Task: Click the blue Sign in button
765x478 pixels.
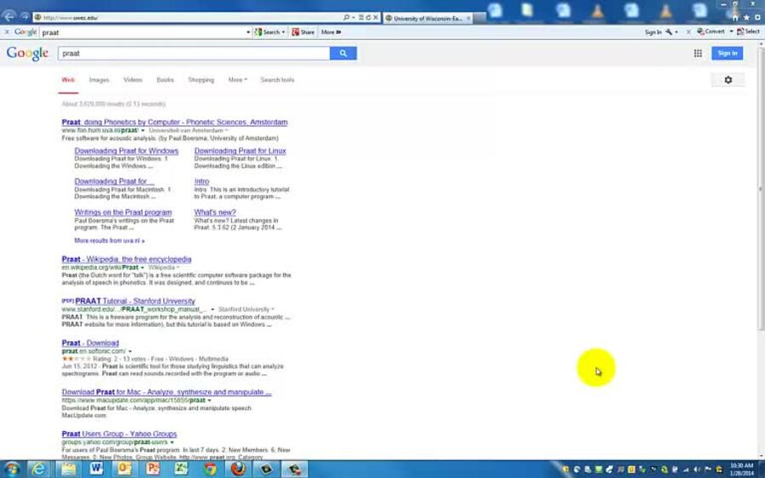Action: click(x=727, y=53)
